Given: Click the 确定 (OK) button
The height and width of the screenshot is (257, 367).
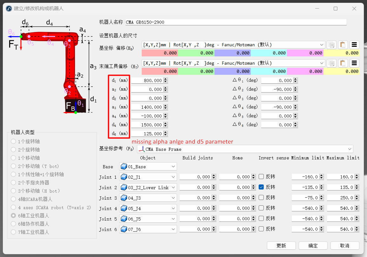Looking at the screenshot, I should coord(313,246).
